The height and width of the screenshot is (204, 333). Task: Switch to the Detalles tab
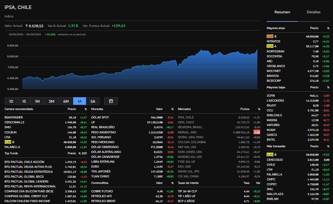(x=313, y=12)
